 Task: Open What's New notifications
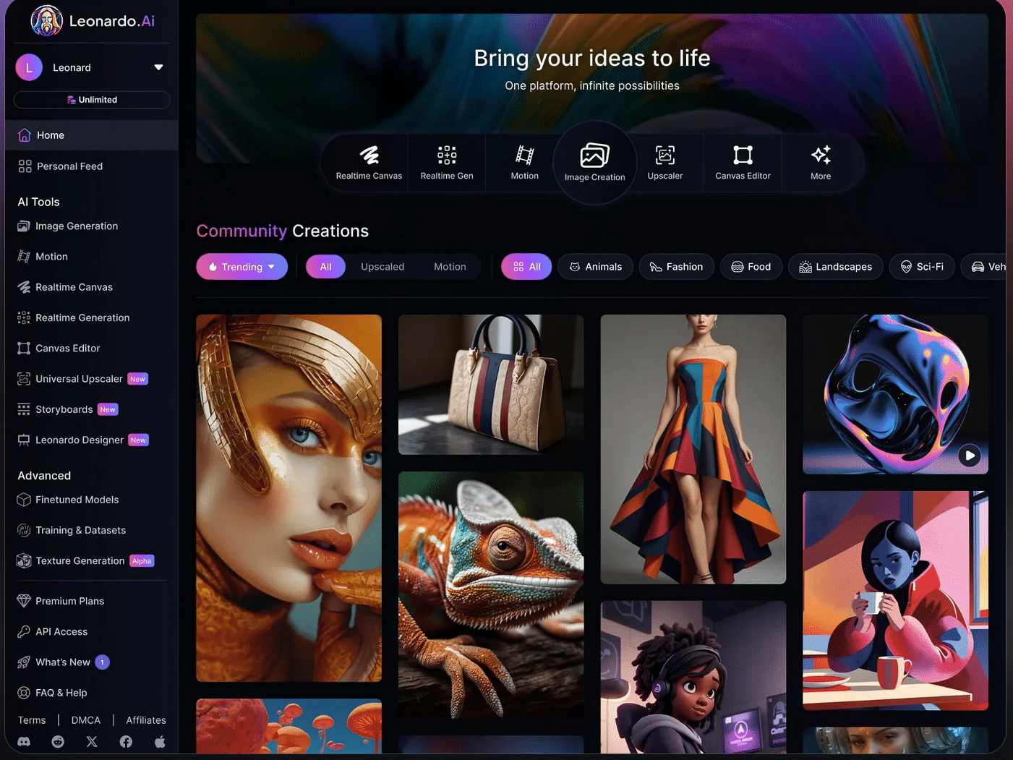pyautogui.click(x=63, y=662)
